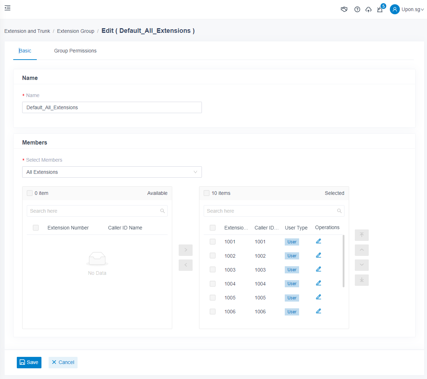Go to Extension Group breadcrumb
This screenshot has height=379, width=427.
pyautogui.click(x=75, y=31)
